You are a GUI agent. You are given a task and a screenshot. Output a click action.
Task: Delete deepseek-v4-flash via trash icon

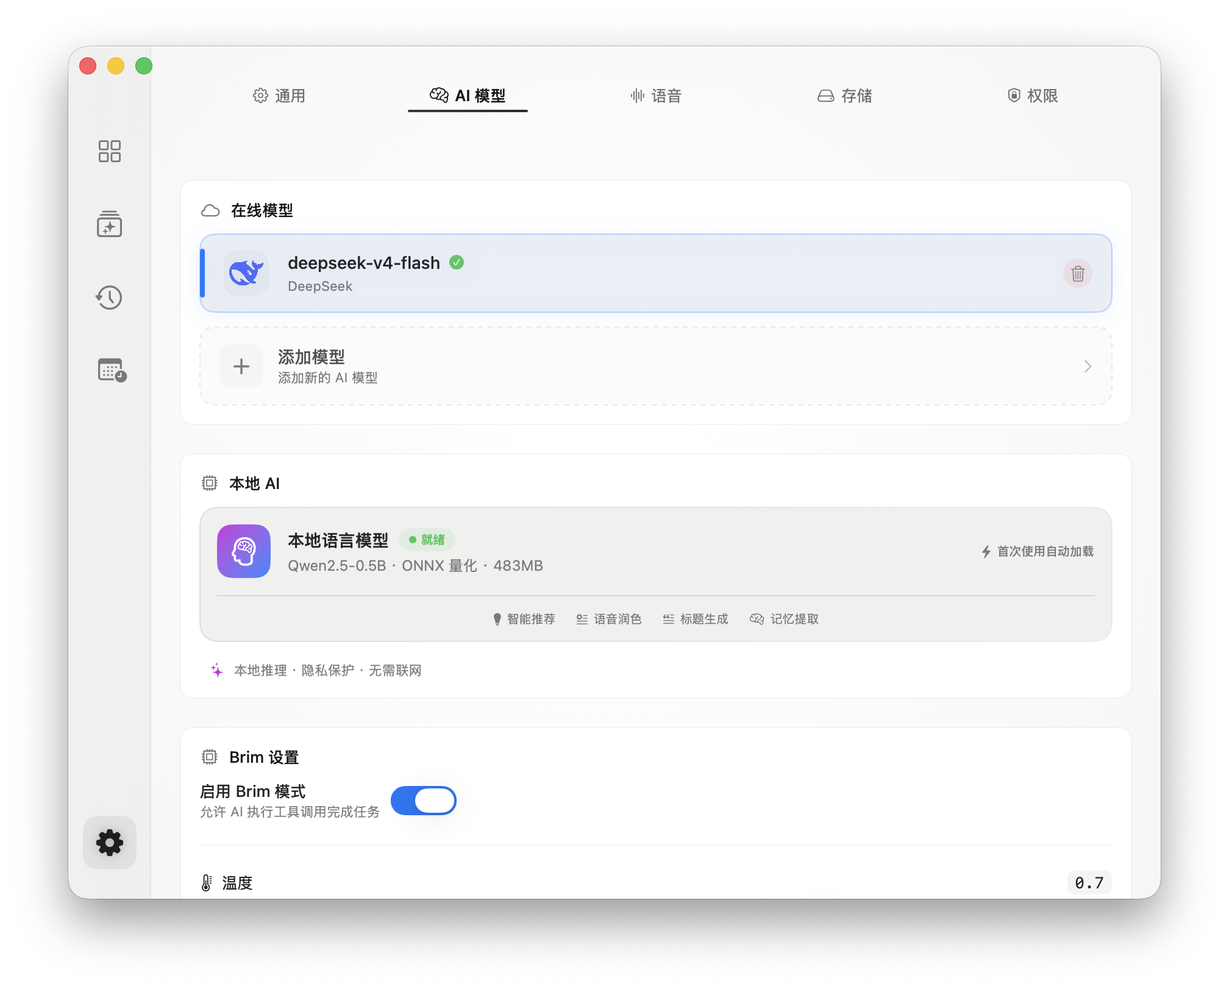point(1077,273)
